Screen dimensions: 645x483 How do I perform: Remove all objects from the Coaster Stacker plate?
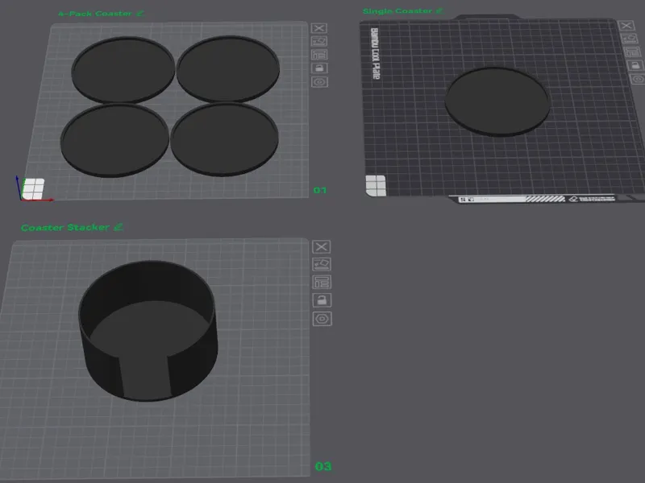[321, 247]
